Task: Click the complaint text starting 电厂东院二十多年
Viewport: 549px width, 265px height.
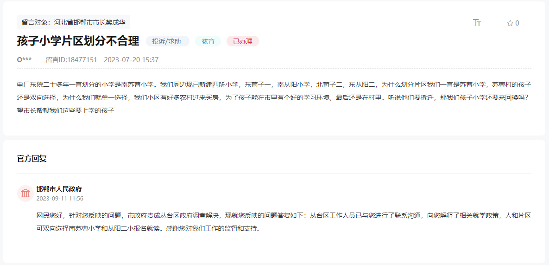Action: point(274,98)
